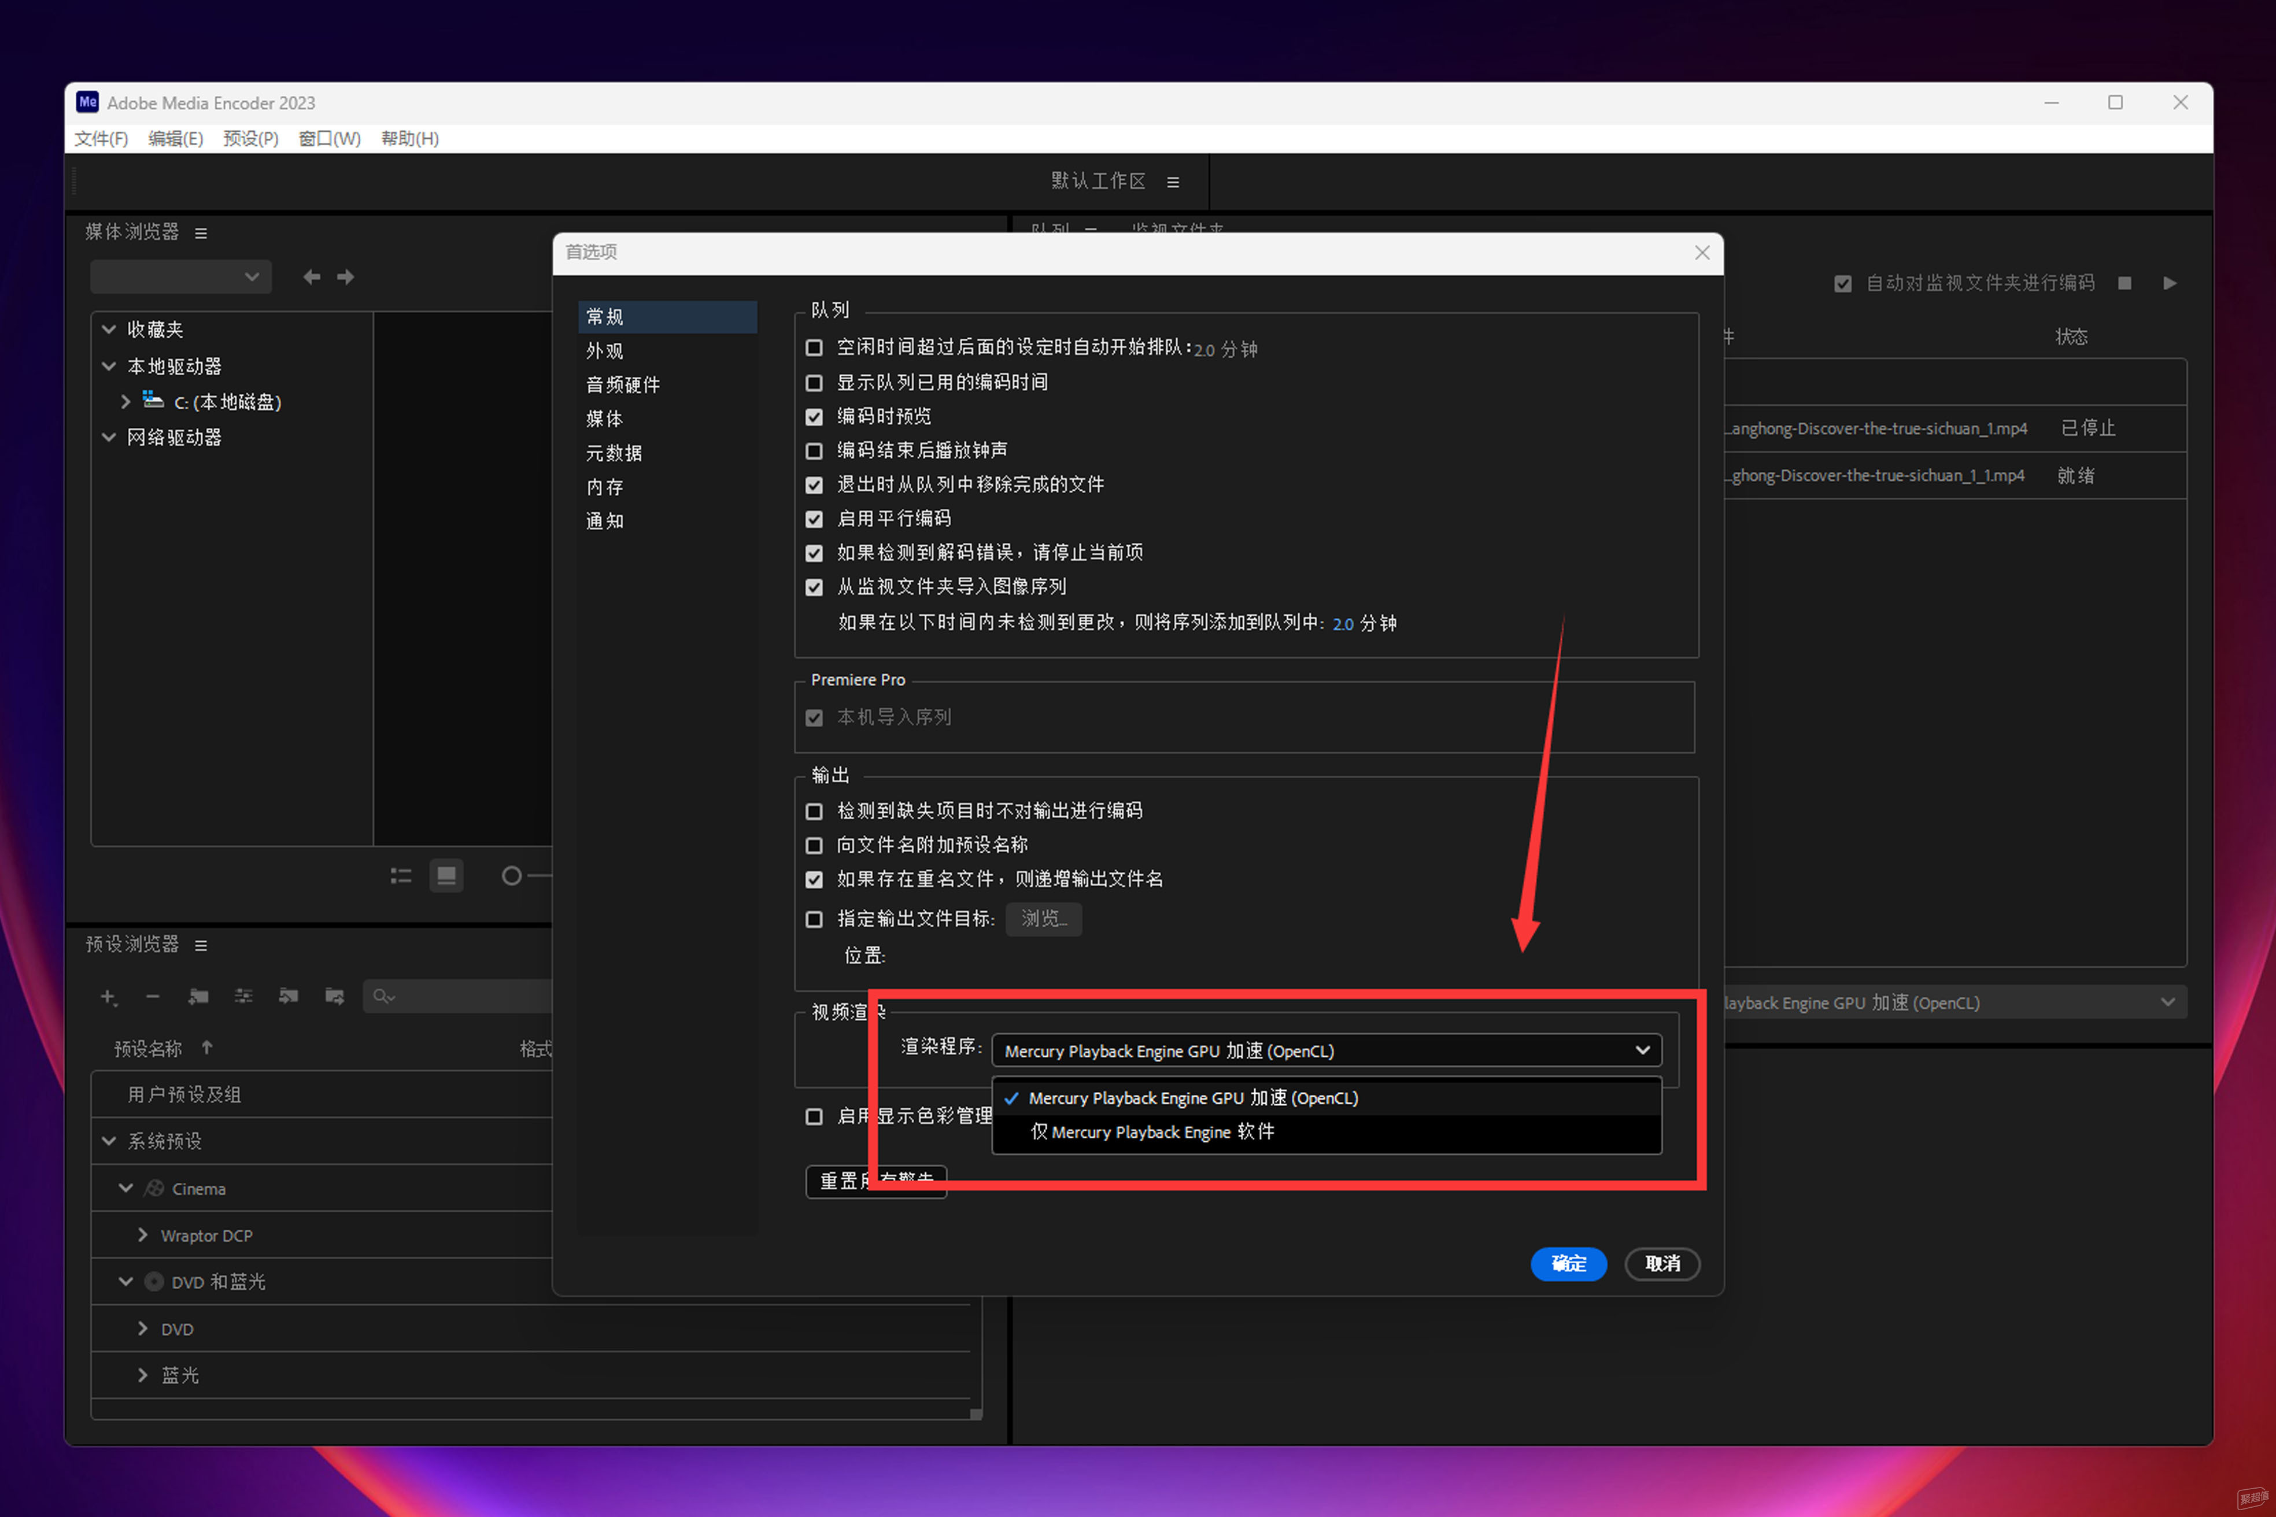
Task: Collapse the 系统预设 group
Action: 109,1142
